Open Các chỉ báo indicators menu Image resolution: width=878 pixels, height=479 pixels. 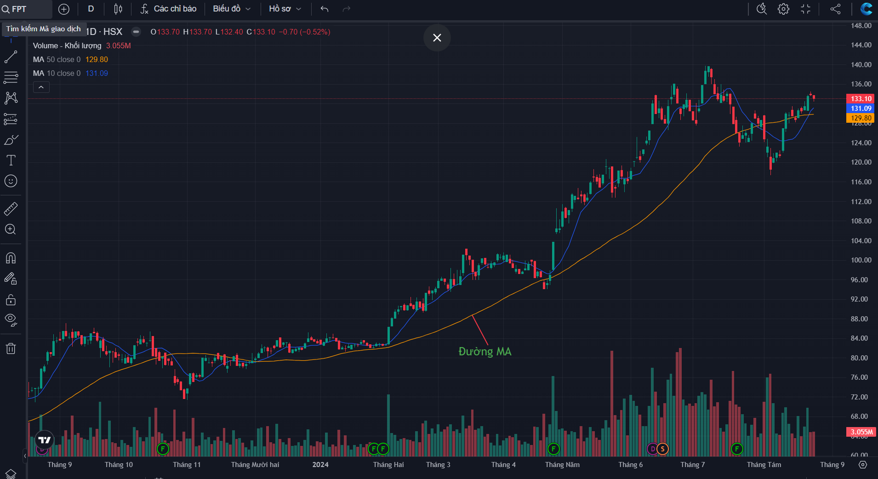coord(169,9)
